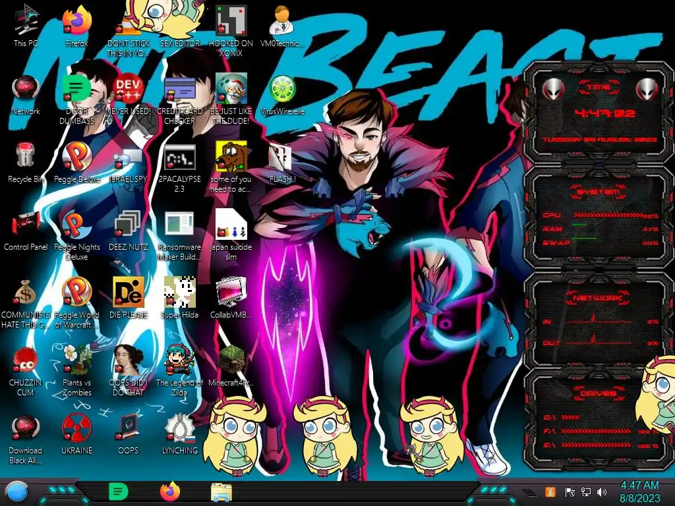Image resolution: width=675 pixels, height=506 pixels.
Task: Launch the Peggle Deluxe shortcut
Action: pos(76,162)
